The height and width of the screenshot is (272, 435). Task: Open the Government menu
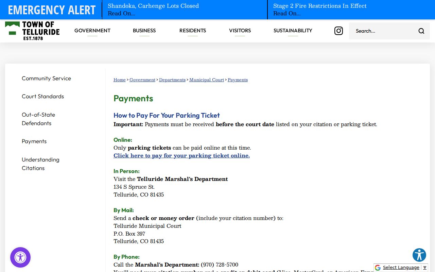pyautogui.click(x=92, y=31)
